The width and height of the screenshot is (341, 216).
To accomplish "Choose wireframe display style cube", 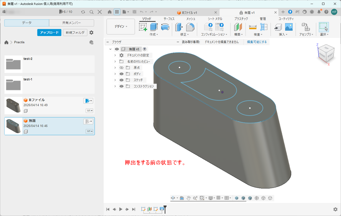I will click(256, 198).
